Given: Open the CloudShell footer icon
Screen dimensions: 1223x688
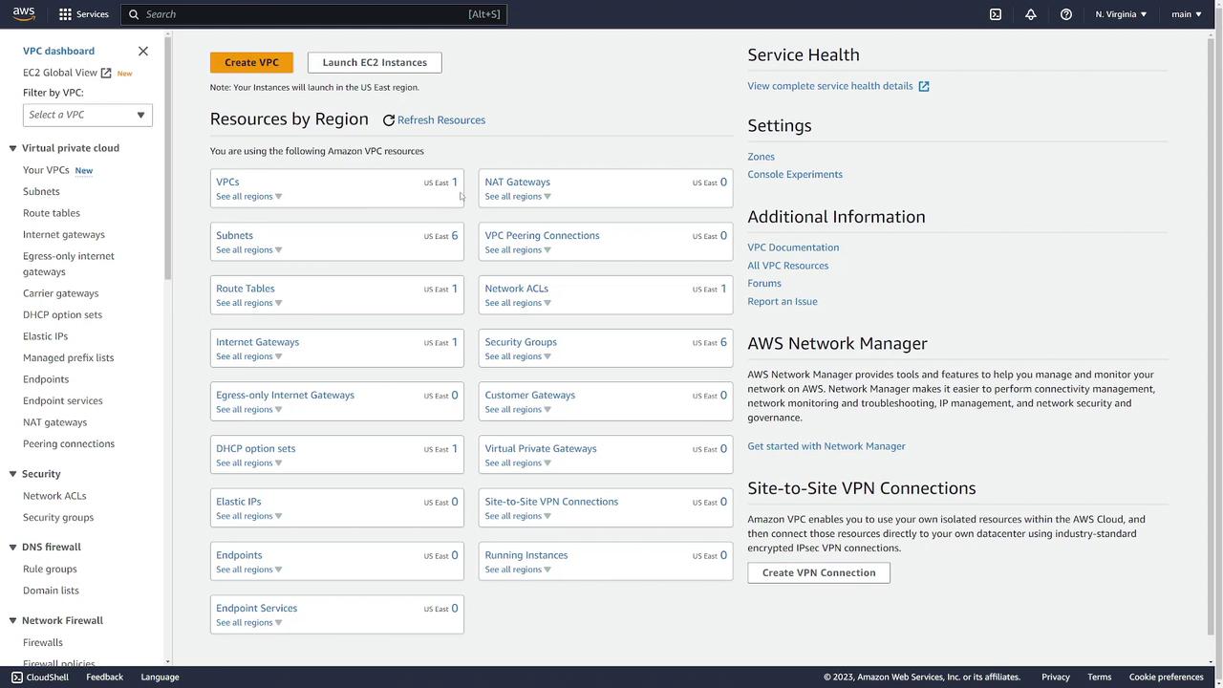Looking at the screenshot, I should pos(17,677).
